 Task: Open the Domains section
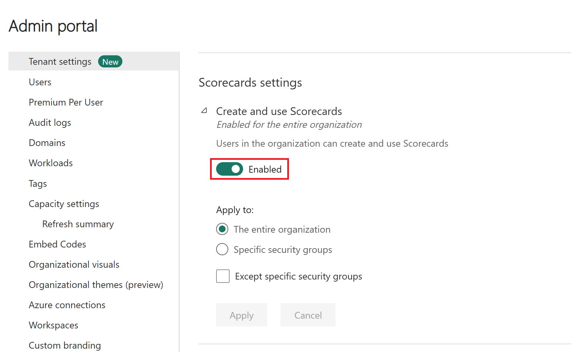coord(47,143)
